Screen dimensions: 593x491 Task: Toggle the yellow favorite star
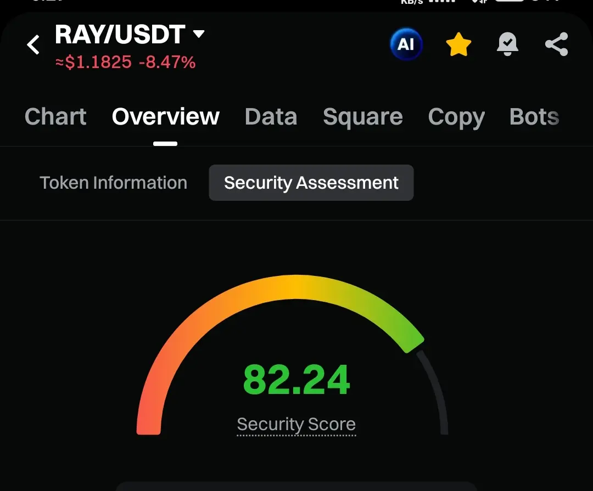coord(458,45)
